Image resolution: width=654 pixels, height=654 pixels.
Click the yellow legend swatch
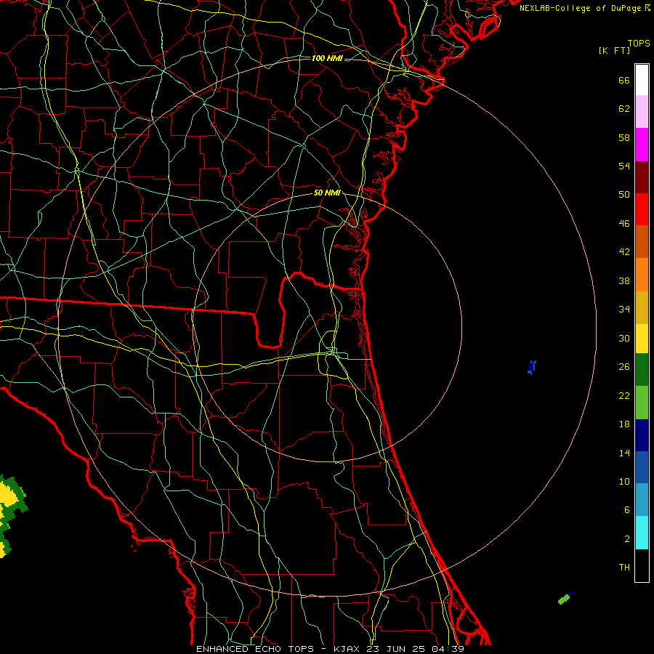point(642,338)
